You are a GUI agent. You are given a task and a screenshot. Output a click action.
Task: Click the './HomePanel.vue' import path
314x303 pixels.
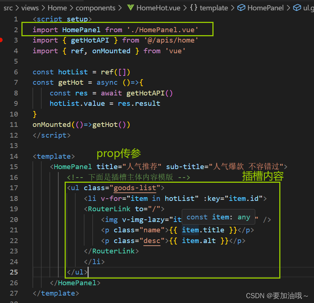[163, 30]
